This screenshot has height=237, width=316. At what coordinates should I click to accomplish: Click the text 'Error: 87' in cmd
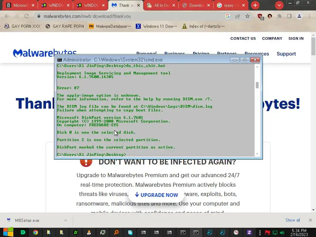[68, 88]
